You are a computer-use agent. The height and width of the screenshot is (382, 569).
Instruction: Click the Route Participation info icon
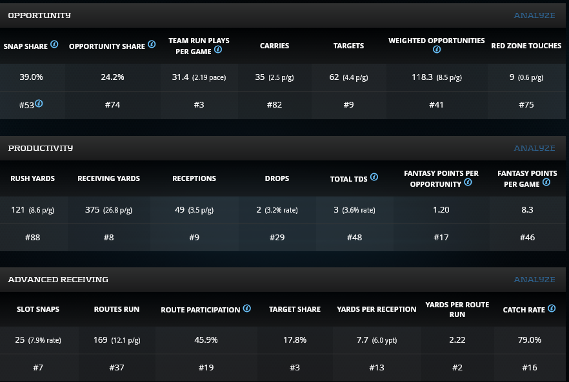pos(247,309)
